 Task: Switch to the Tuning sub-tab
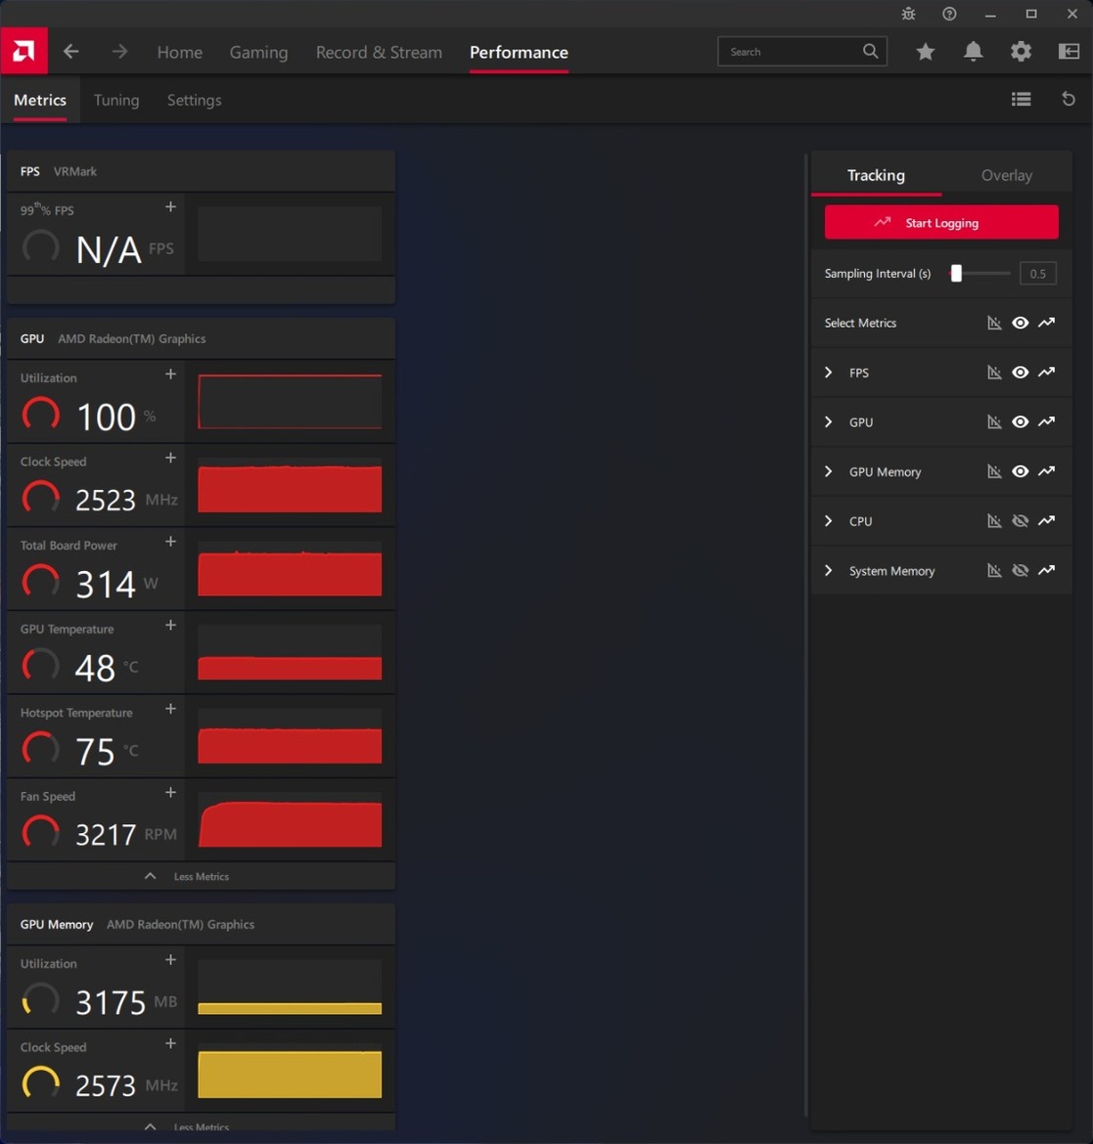(116, 100)
